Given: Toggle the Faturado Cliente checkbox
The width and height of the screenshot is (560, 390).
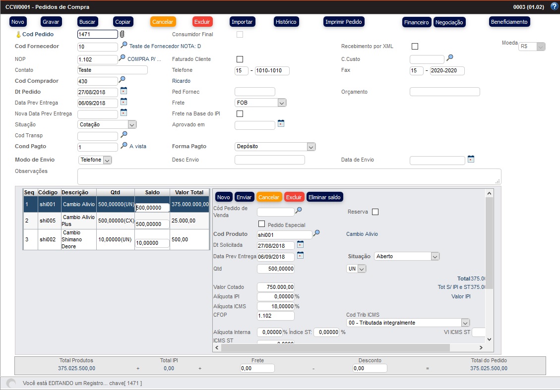Looking at the screenshot, I should [240, 59].
